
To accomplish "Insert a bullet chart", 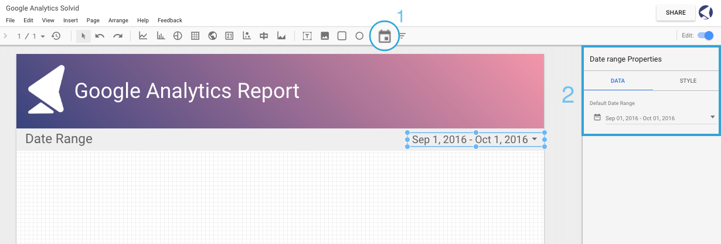I will pyautogui.click(x=264, y=36).
